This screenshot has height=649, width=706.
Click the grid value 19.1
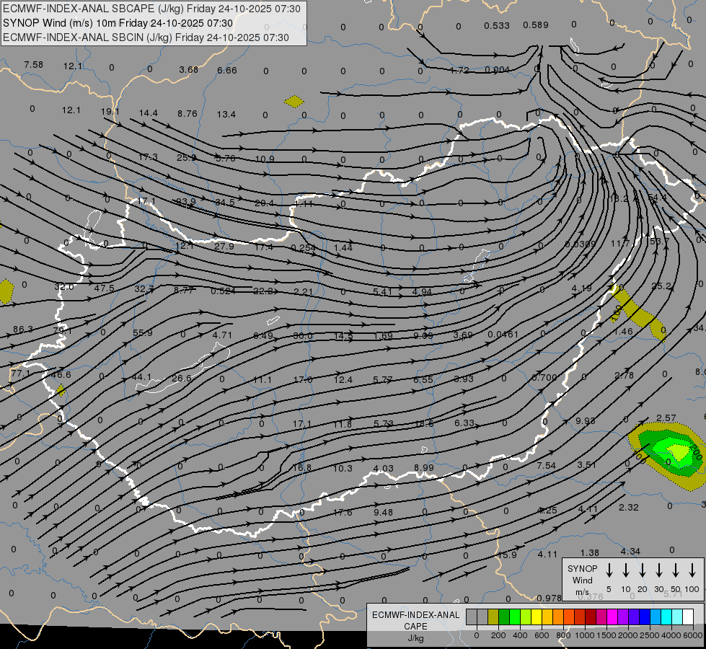tap(110, 111)
